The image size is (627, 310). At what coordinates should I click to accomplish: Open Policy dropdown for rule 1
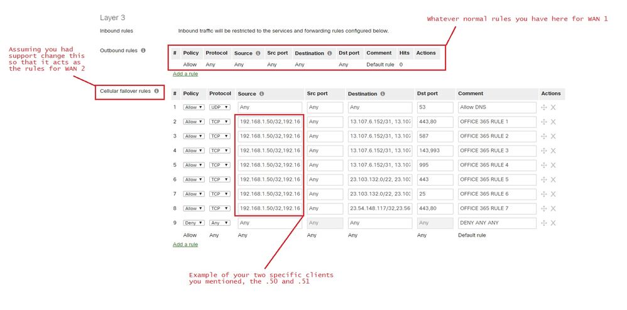[x=193, y=107]
